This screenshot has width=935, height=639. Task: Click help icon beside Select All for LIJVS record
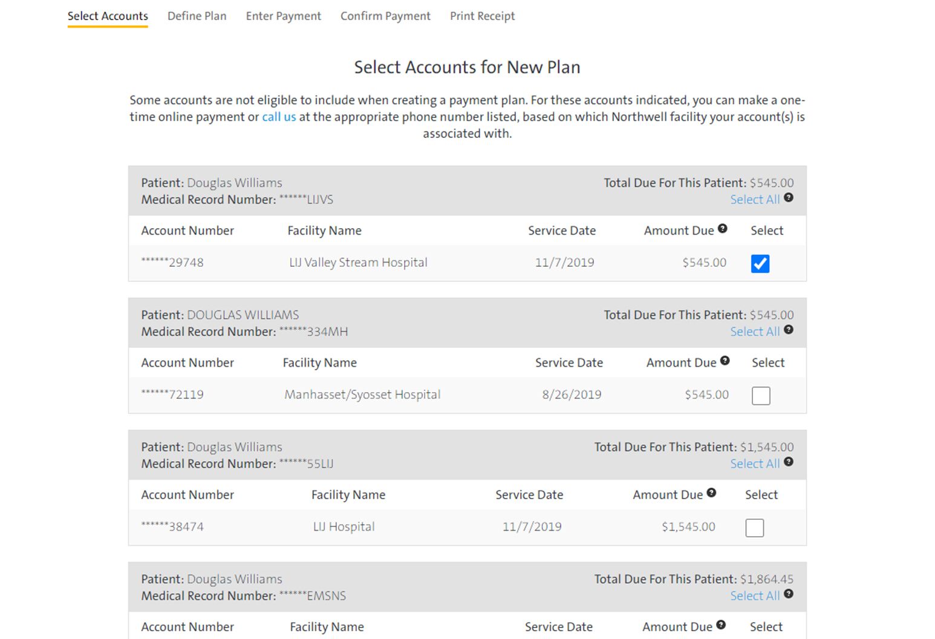789,198
